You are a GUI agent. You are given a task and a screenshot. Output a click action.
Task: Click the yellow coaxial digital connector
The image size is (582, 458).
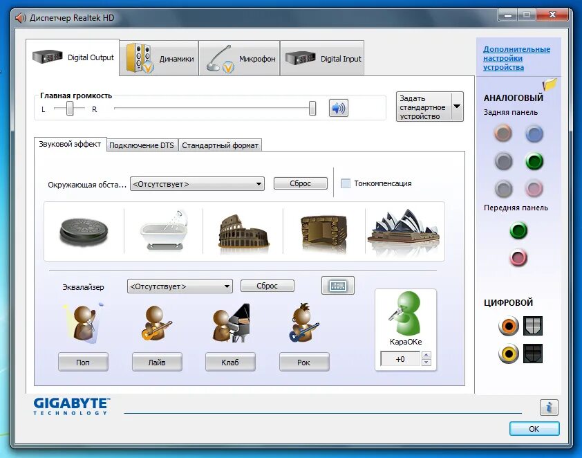tap(509, 354)
